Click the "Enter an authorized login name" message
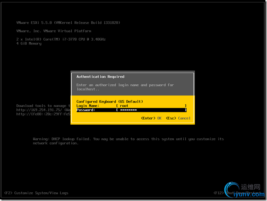The image size is (267, 201). [x=125, y=87]
